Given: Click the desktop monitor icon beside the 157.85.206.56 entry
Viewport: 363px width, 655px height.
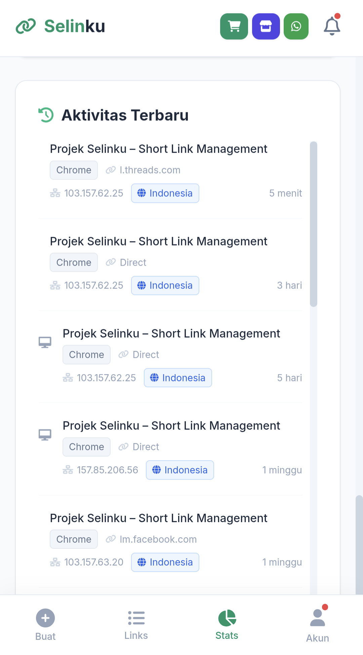Looking at the screenshot, I should pos(45,435).
